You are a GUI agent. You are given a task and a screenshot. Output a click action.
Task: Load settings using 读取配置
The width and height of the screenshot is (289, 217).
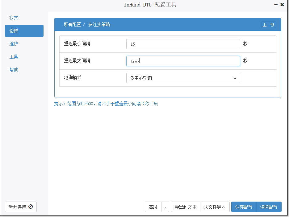coord(269,207)
